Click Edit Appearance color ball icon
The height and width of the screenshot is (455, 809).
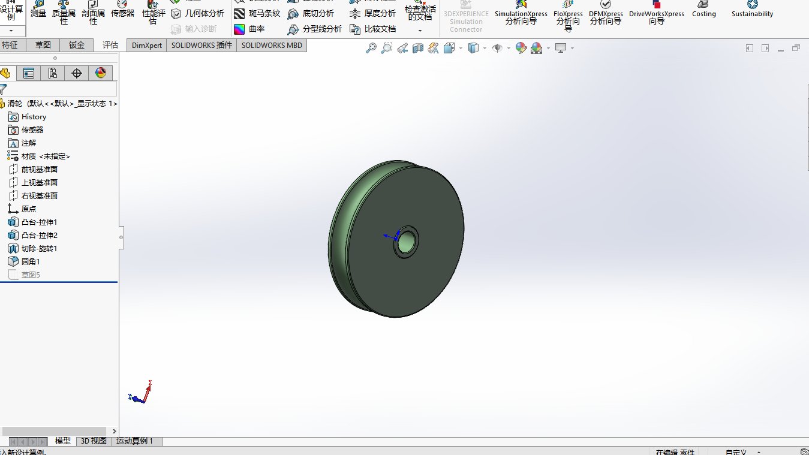[521, 48]
